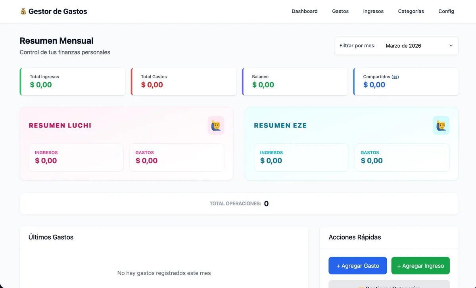Click the avatar emoji on Resumen Luchi card
Viewport: 476px width, 288px height.
[x=216, y=125]
